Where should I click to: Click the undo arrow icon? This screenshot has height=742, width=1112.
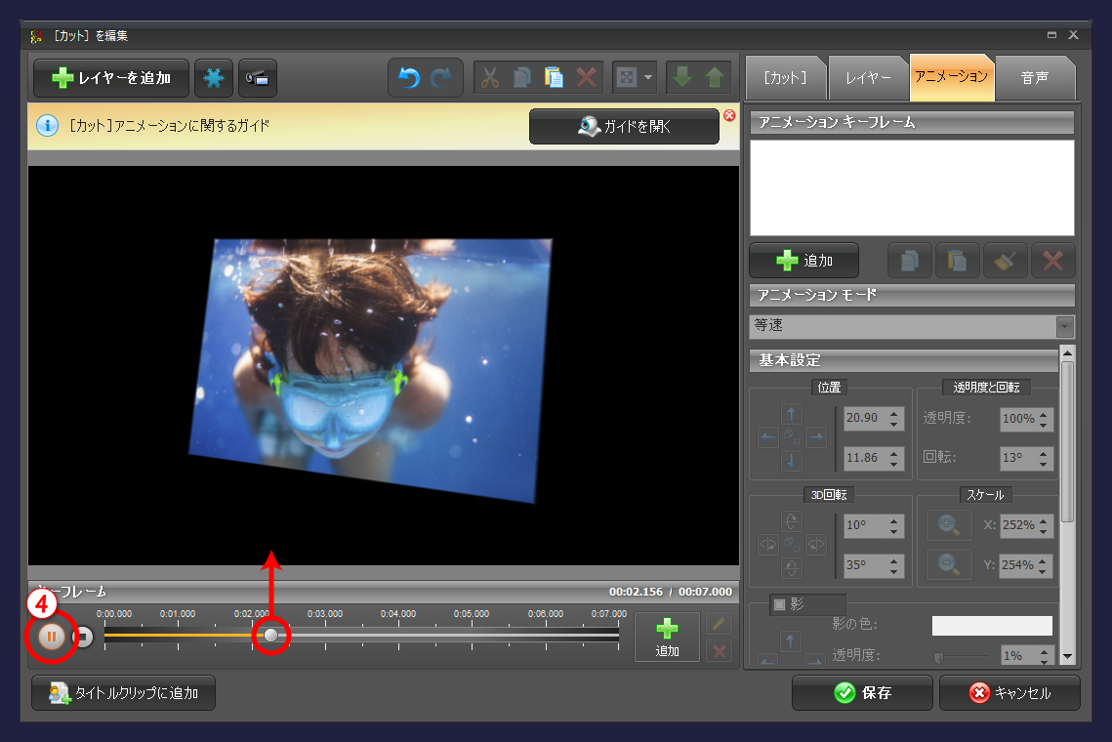pyautogui.click(x=409, y=78)
